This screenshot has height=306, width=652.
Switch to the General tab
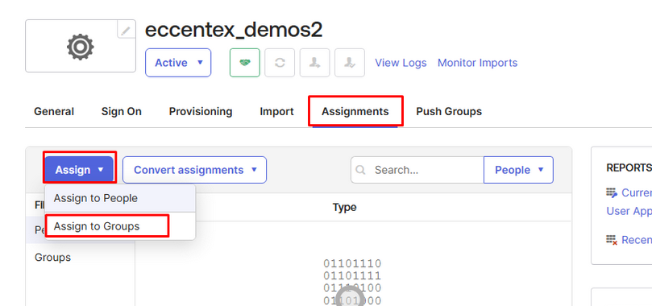[54, 111]
